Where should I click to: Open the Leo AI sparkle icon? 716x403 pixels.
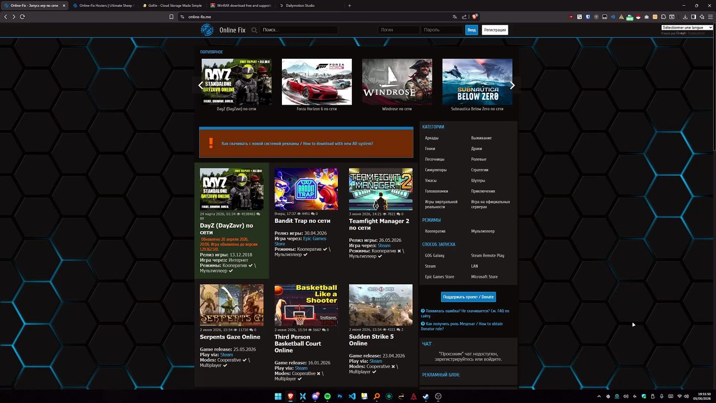pyautogui.click(x=701, y=17)
